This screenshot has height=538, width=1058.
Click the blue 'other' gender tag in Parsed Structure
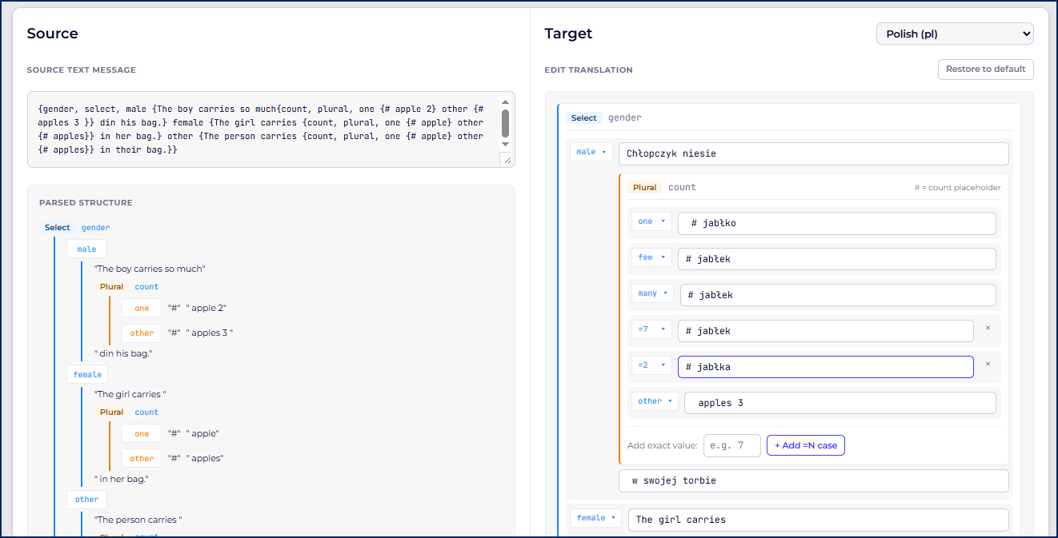point(86,500)
